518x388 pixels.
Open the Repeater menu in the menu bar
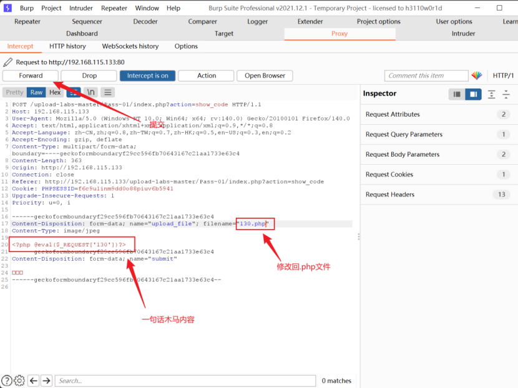pos(114,8)
